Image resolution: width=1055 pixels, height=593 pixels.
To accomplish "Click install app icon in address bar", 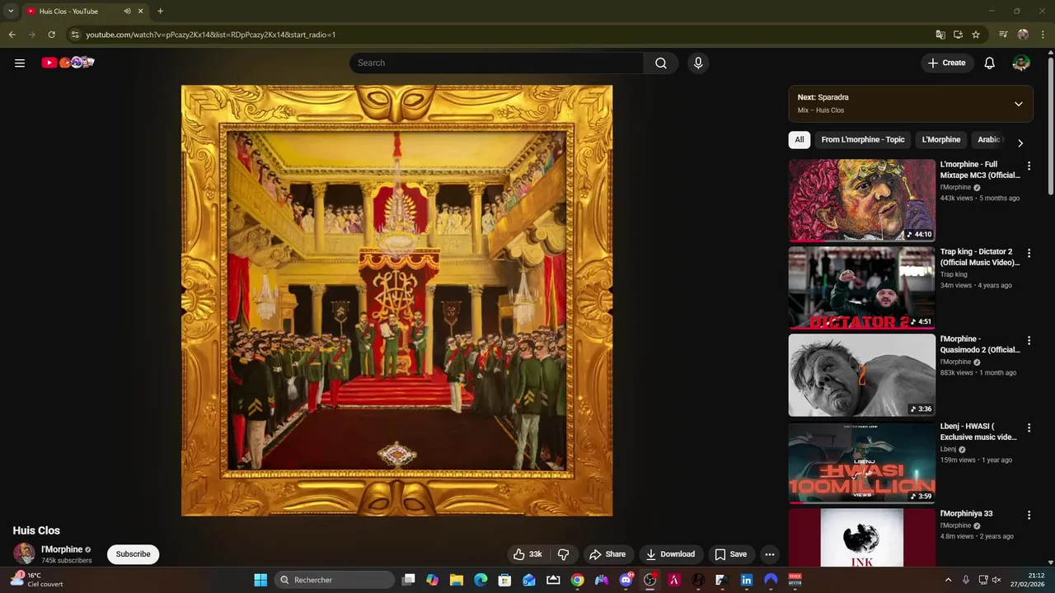I will coord(958,35).
